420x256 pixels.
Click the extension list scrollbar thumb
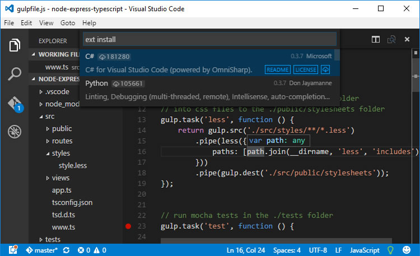[x=337, y=55]
